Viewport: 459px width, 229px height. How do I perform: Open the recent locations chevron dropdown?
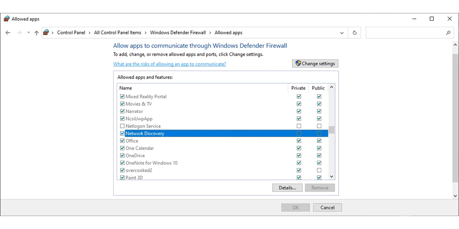click(28, 32)
